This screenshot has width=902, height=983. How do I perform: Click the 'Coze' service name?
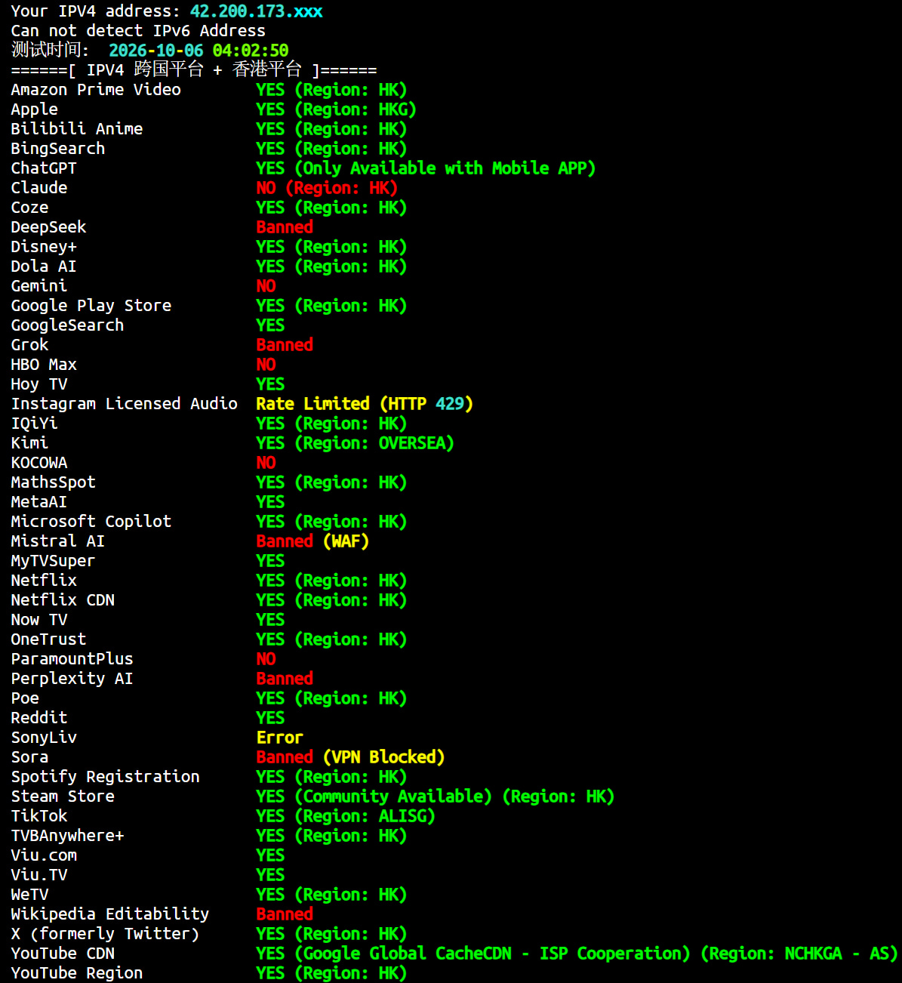click(x=29, y=208)
